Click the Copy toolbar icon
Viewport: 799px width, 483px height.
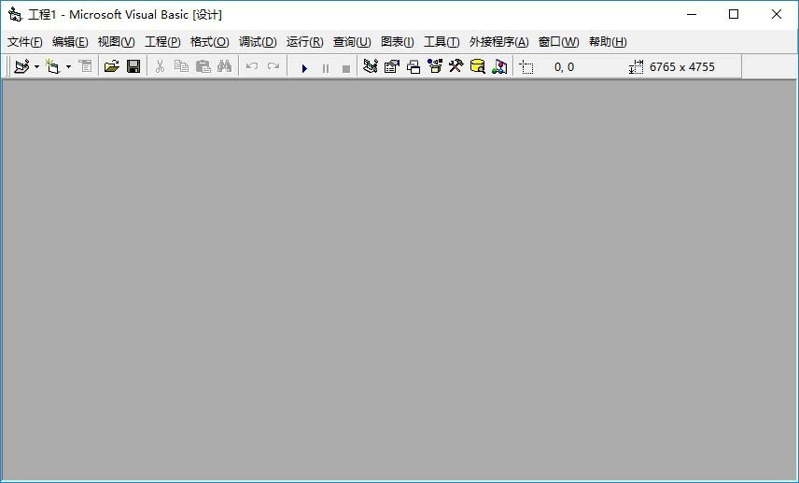click(x=181, y=67)
